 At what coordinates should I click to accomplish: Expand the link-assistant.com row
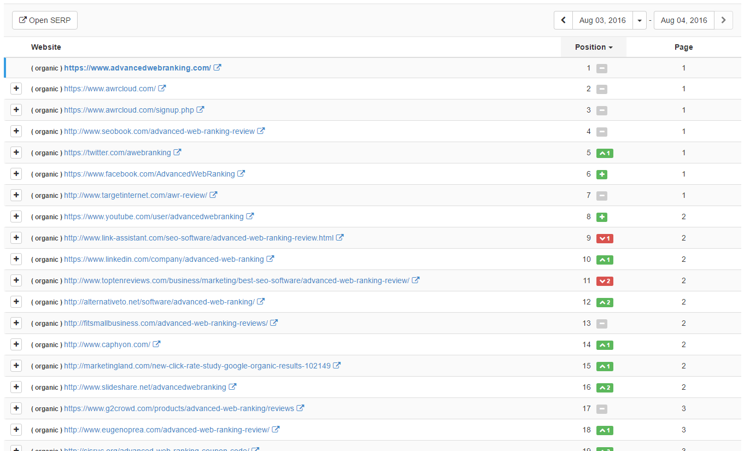[x=16, y=237]
